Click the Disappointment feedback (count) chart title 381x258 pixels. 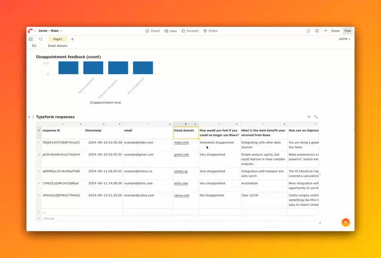68,57
